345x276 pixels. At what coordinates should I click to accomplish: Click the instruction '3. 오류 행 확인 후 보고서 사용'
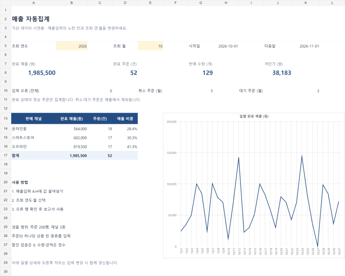(x=38, y=209)
